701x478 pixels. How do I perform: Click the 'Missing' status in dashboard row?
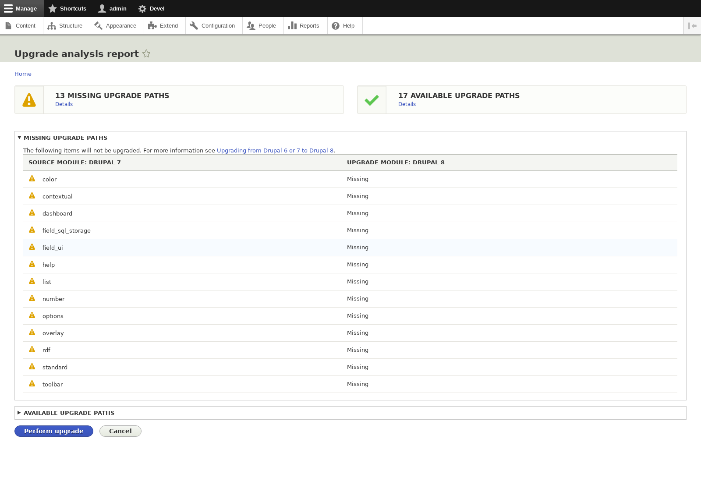358,213
